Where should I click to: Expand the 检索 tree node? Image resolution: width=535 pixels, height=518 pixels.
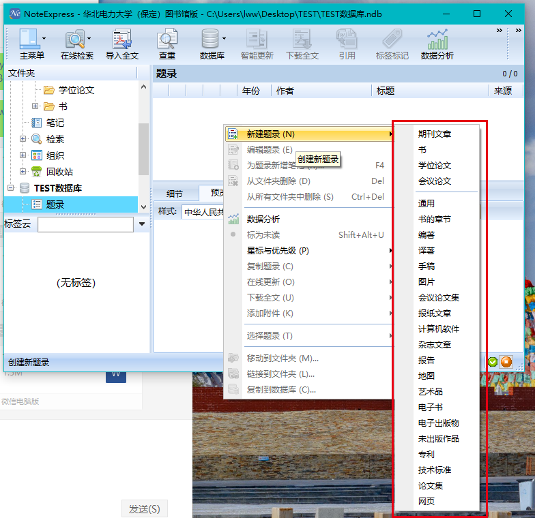click(x=23, y=139)
